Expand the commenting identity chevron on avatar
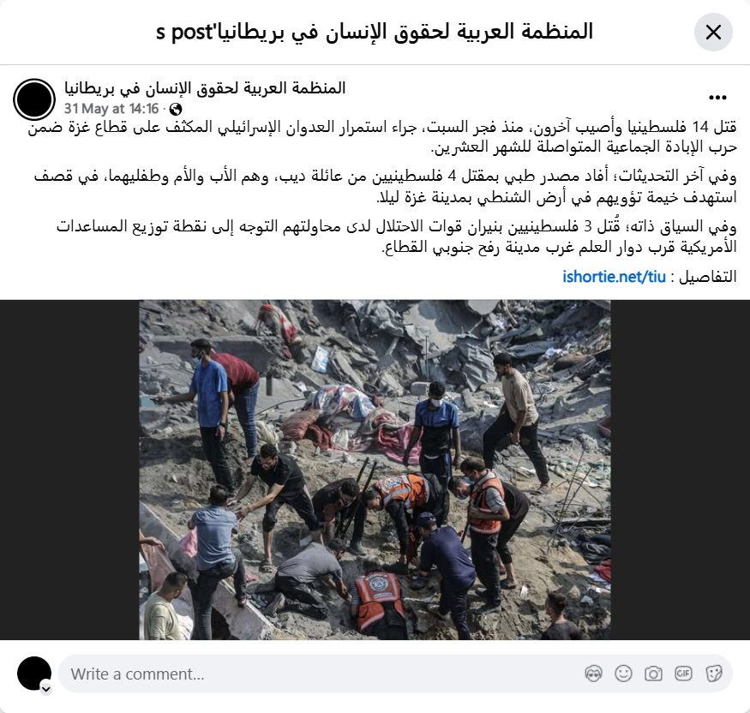The width and height of the screenshot is (750, 713). (46, 689)
